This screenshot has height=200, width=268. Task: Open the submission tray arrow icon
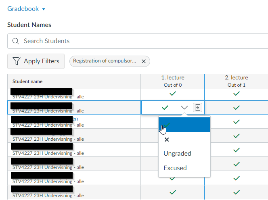tap(197, 108)
